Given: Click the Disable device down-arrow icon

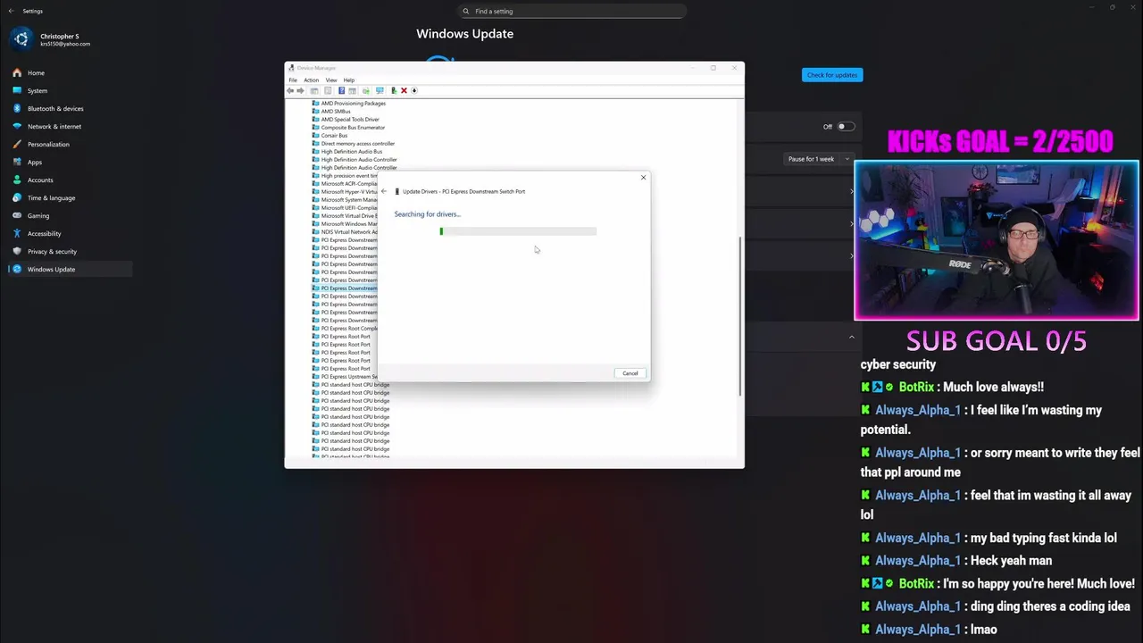Looking at the screenshot, I should pos(413,90).
